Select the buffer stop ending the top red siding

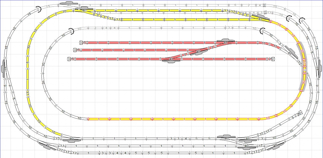click(x=81, y=43)
